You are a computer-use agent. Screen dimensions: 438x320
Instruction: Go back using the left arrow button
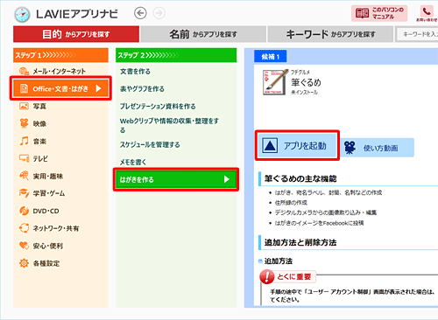[140, 13]
